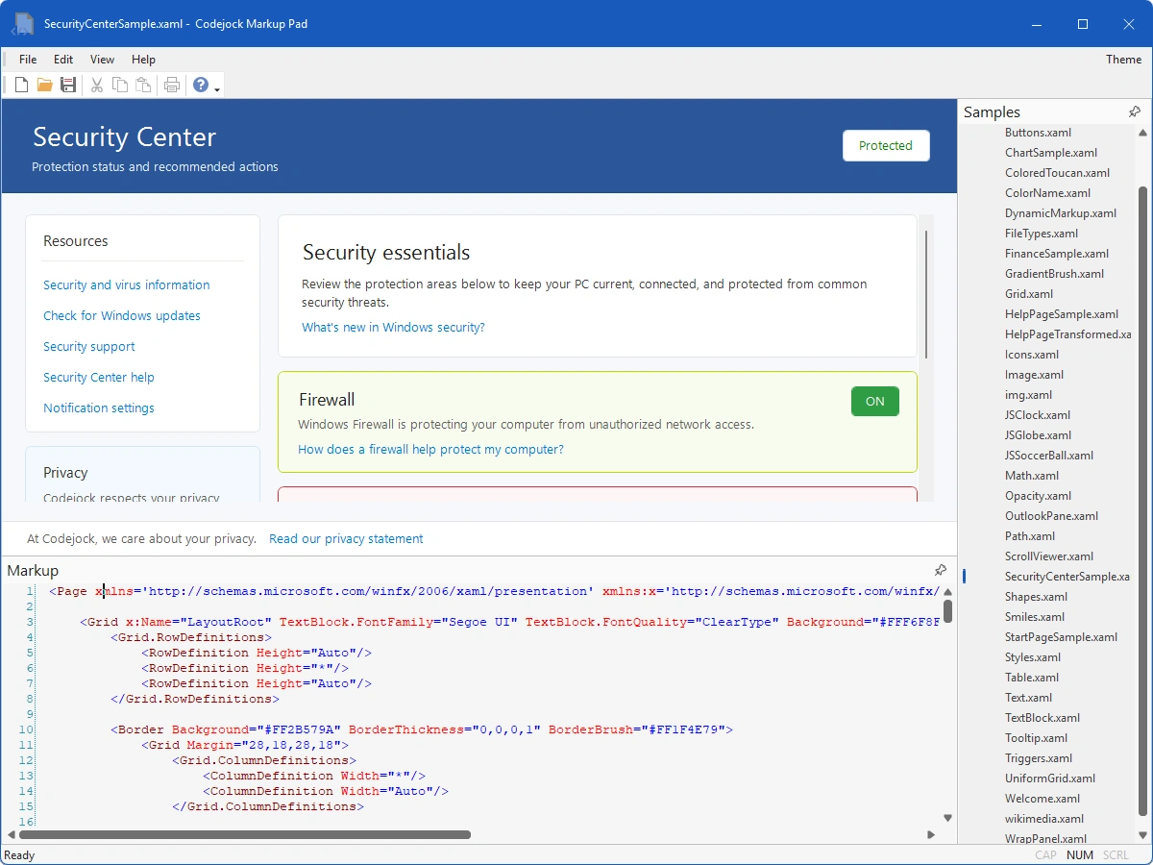Select Buttons.xaml in Samples list
The width and height of the screenshot is (1153, 865).
(1038, 133)
